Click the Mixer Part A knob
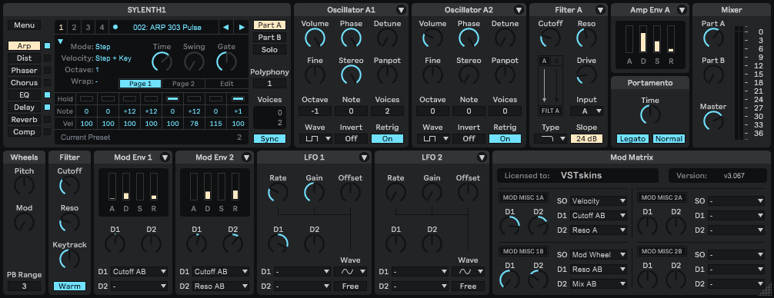This screenshot has width=774, height=298. 712,38
